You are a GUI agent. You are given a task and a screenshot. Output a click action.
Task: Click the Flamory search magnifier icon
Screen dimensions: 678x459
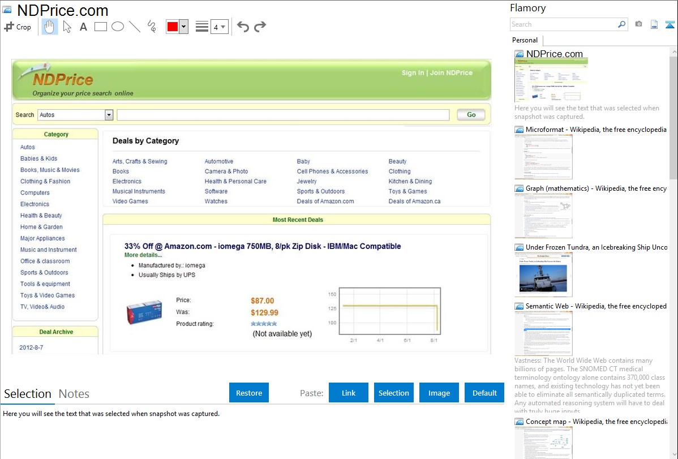pyautogui.click(x=621, y=24)
